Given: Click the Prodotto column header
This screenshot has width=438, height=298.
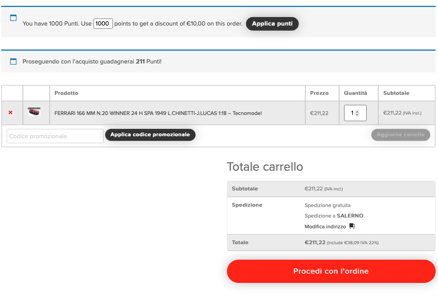Looking at the screenshot, I should click(66, 93).
